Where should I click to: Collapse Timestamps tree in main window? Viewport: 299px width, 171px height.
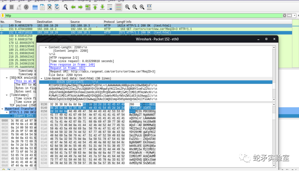(7, 95)
